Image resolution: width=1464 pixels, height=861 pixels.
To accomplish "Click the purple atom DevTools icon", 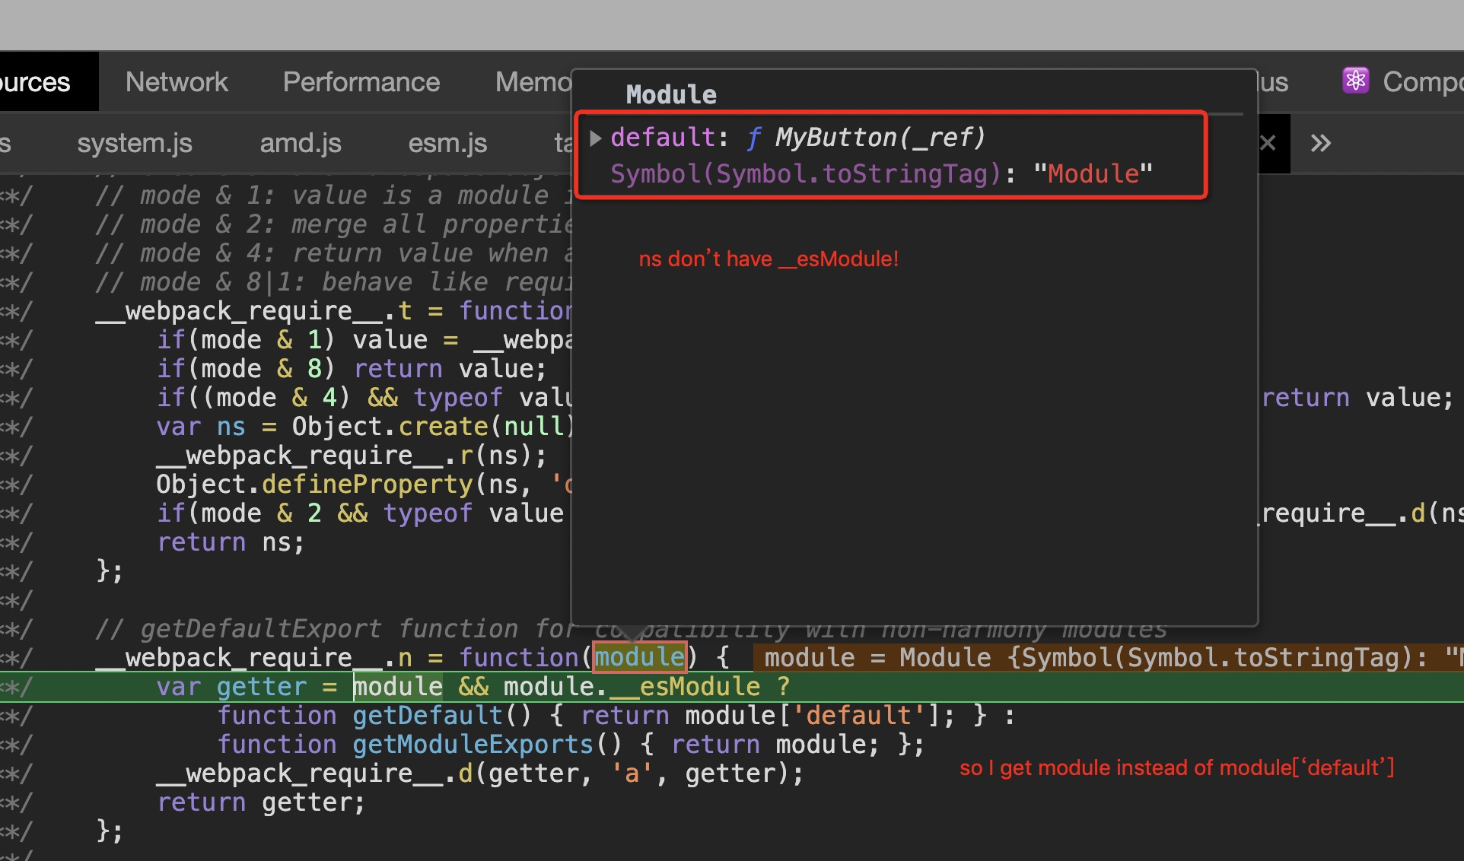I will tap(1354, 80).
